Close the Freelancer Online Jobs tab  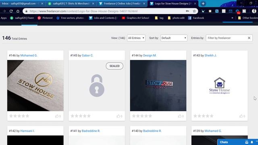point(144,4)
